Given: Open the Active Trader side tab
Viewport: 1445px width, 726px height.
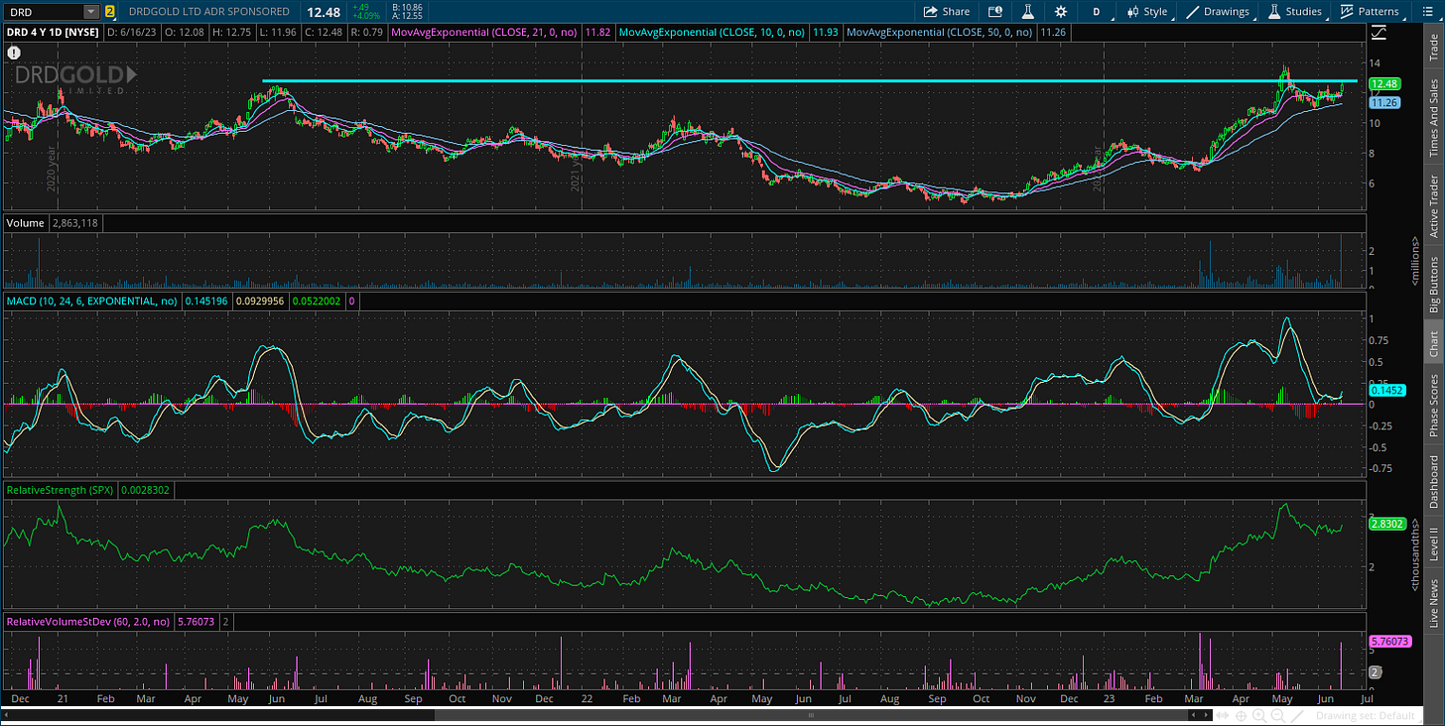Looking at the screenshot, I should 1433,205.
